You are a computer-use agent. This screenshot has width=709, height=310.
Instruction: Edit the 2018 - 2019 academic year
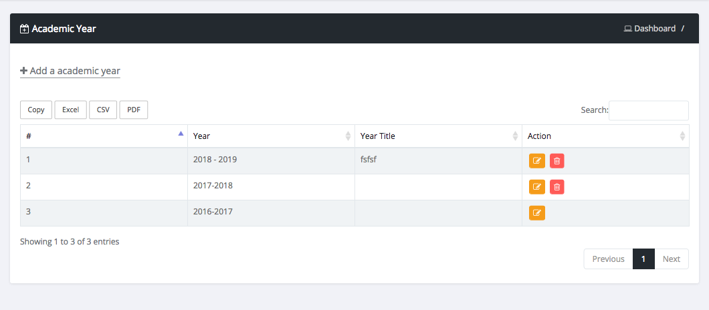pos(536,161)
